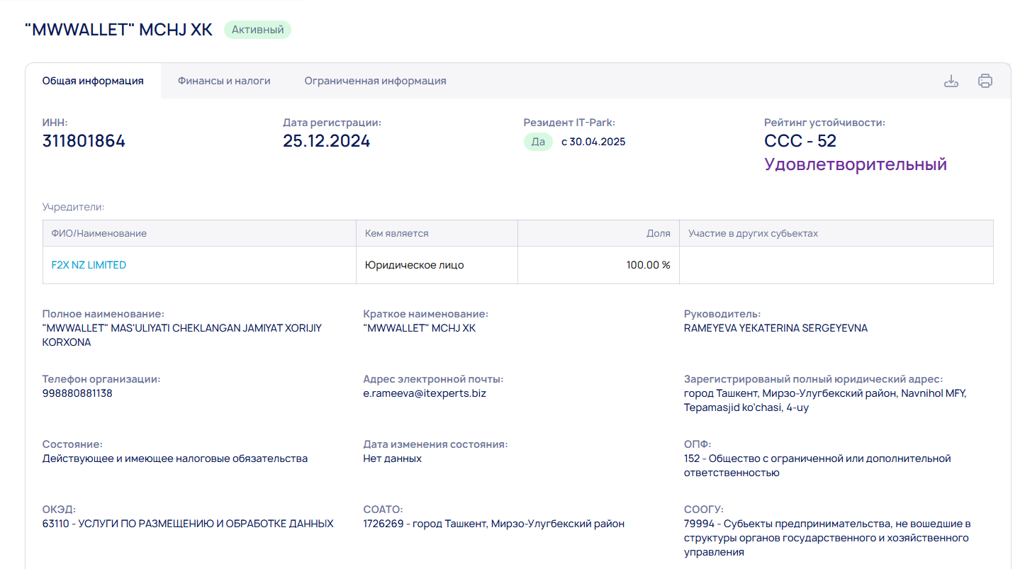Click registration date 25.12.2024
The image size is (1025, 569).
pos(326,141)
